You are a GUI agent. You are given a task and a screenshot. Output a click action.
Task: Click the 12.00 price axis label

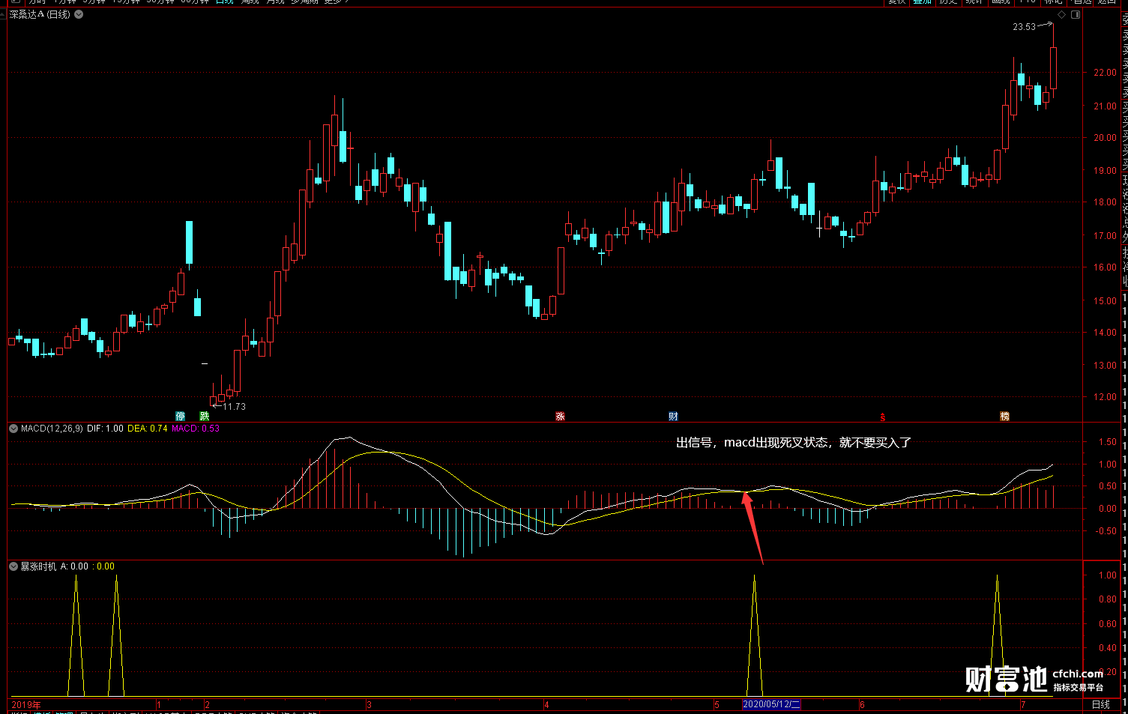point(1105,397)
